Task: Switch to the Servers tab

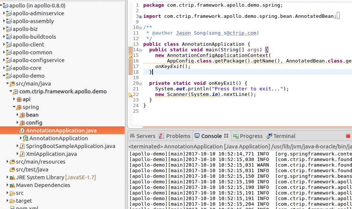Action: click(143, 136)
